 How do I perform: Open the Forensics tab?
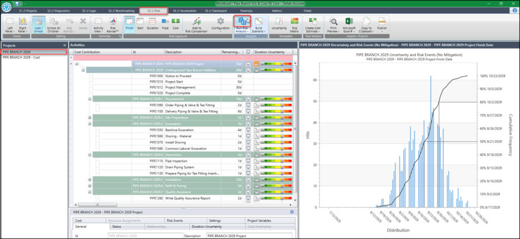click(x=246, y=11)
